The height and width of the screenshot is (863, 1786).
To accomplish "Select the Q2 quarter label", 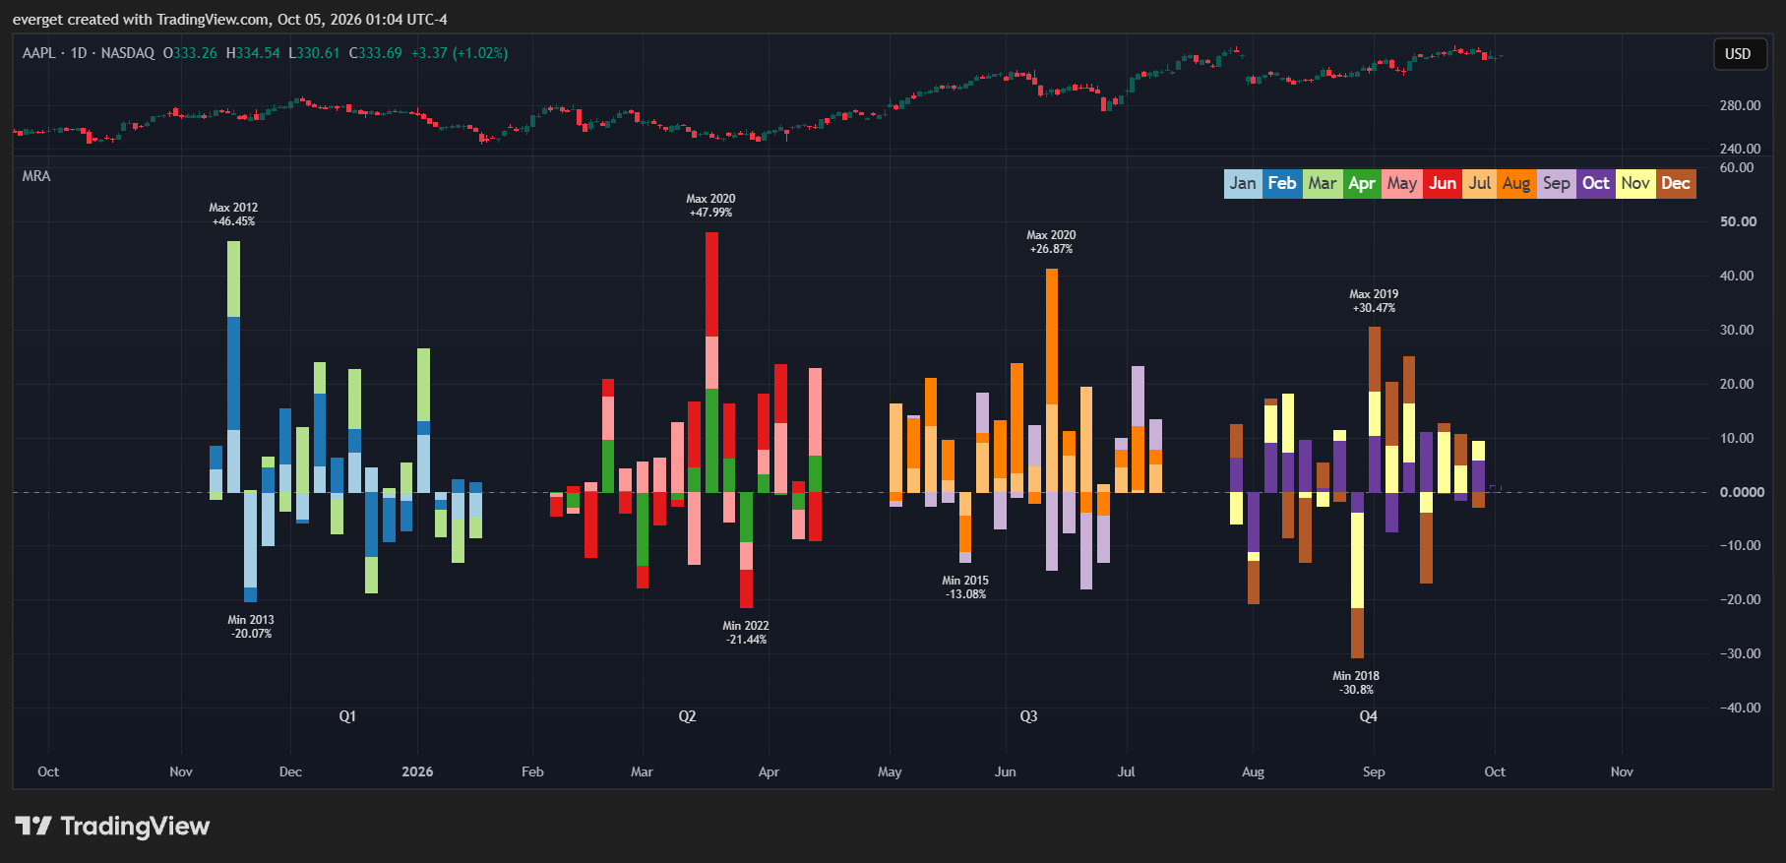I will tap(687, 716).
